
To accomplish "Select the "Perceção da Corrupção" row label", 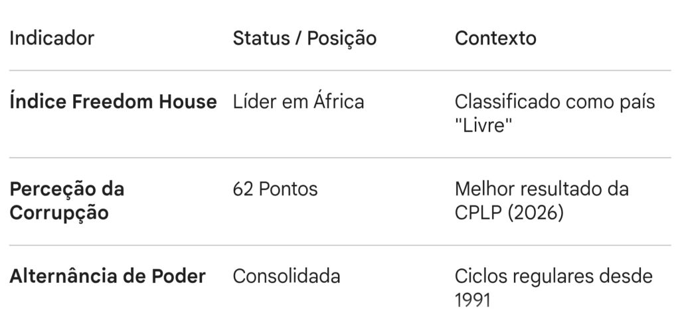I will click(66, 201).
